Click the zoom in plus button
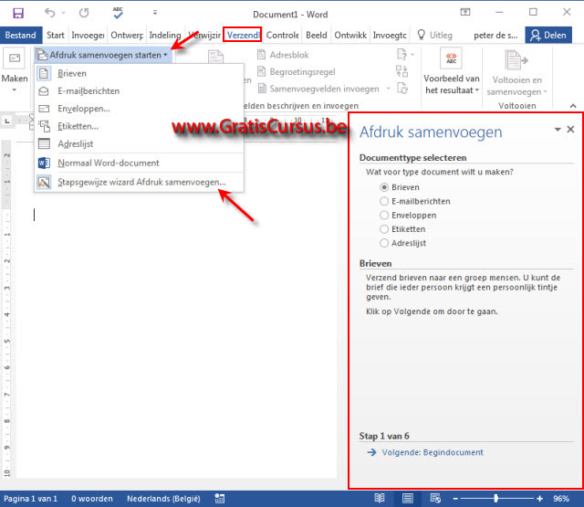This screenshot has width=584, height=507. pos(539,499)
